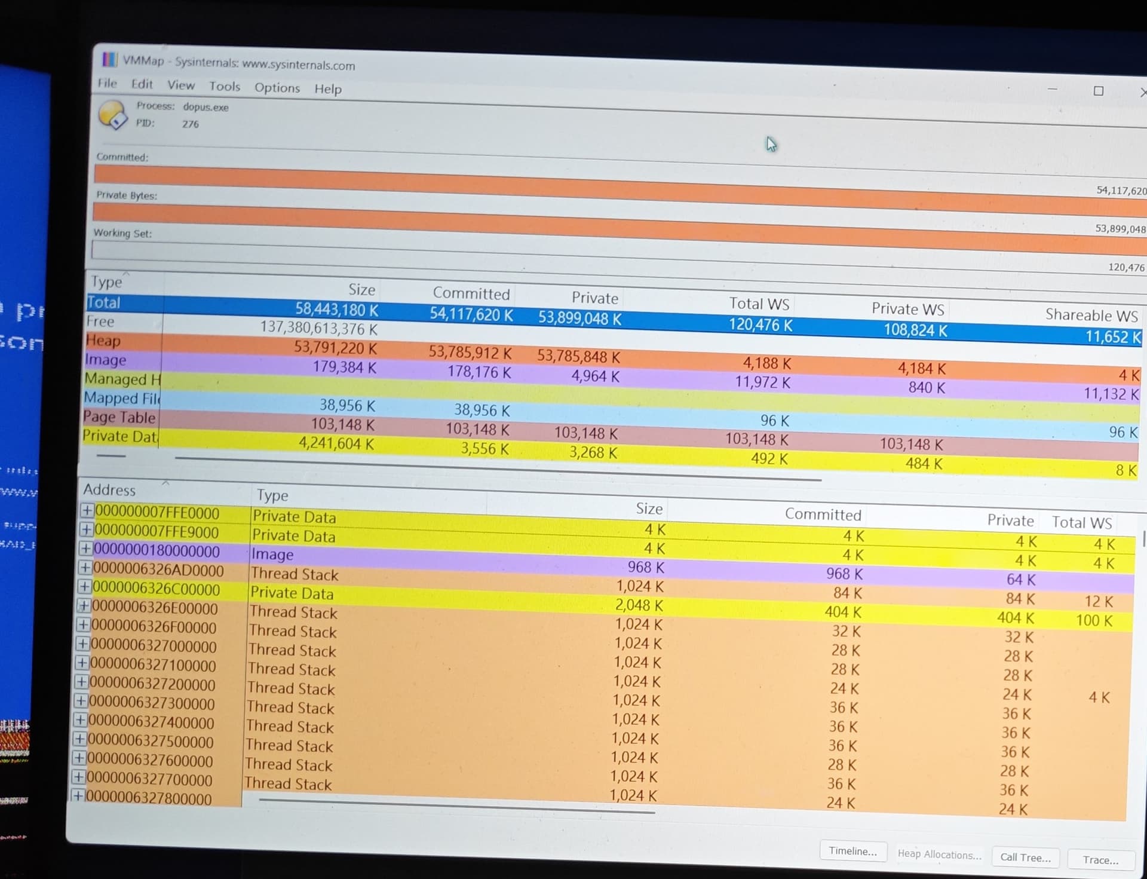Screen dimensions: 1147x879
Task: Sort details list by Committed column
Action: (823, 514)
